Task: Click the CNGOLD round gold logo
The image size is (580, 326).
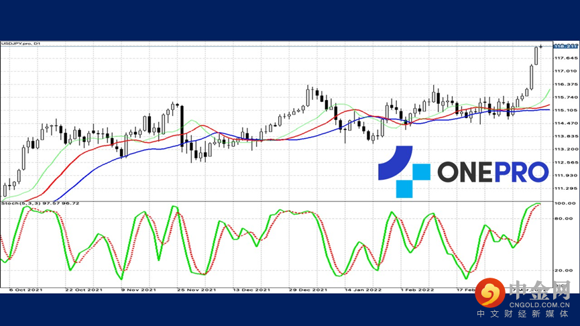Action: (490, 292)
